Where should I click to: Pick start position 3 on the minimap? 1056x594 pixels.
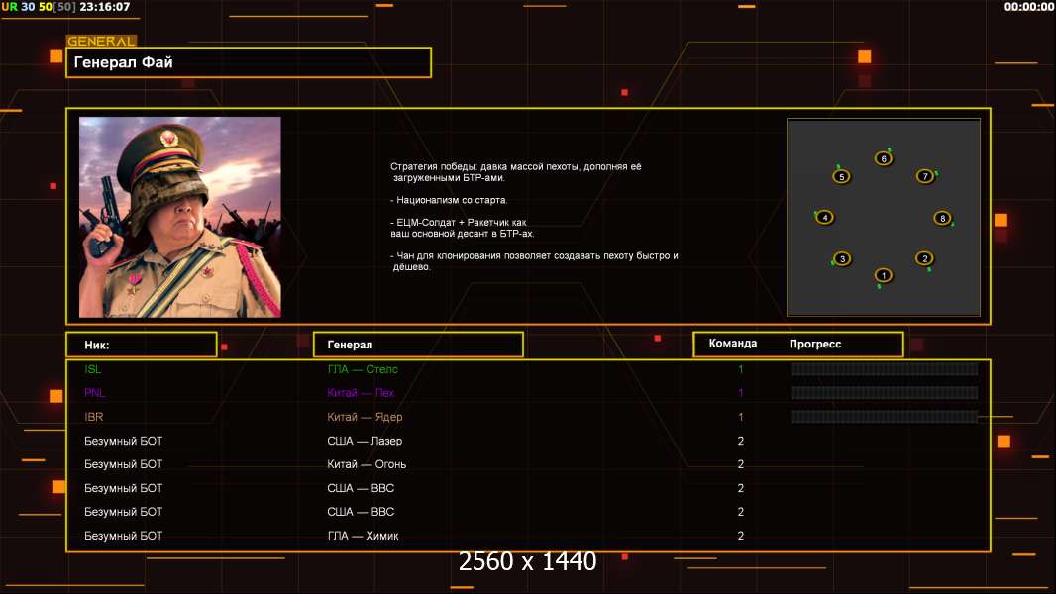[842, 259]
